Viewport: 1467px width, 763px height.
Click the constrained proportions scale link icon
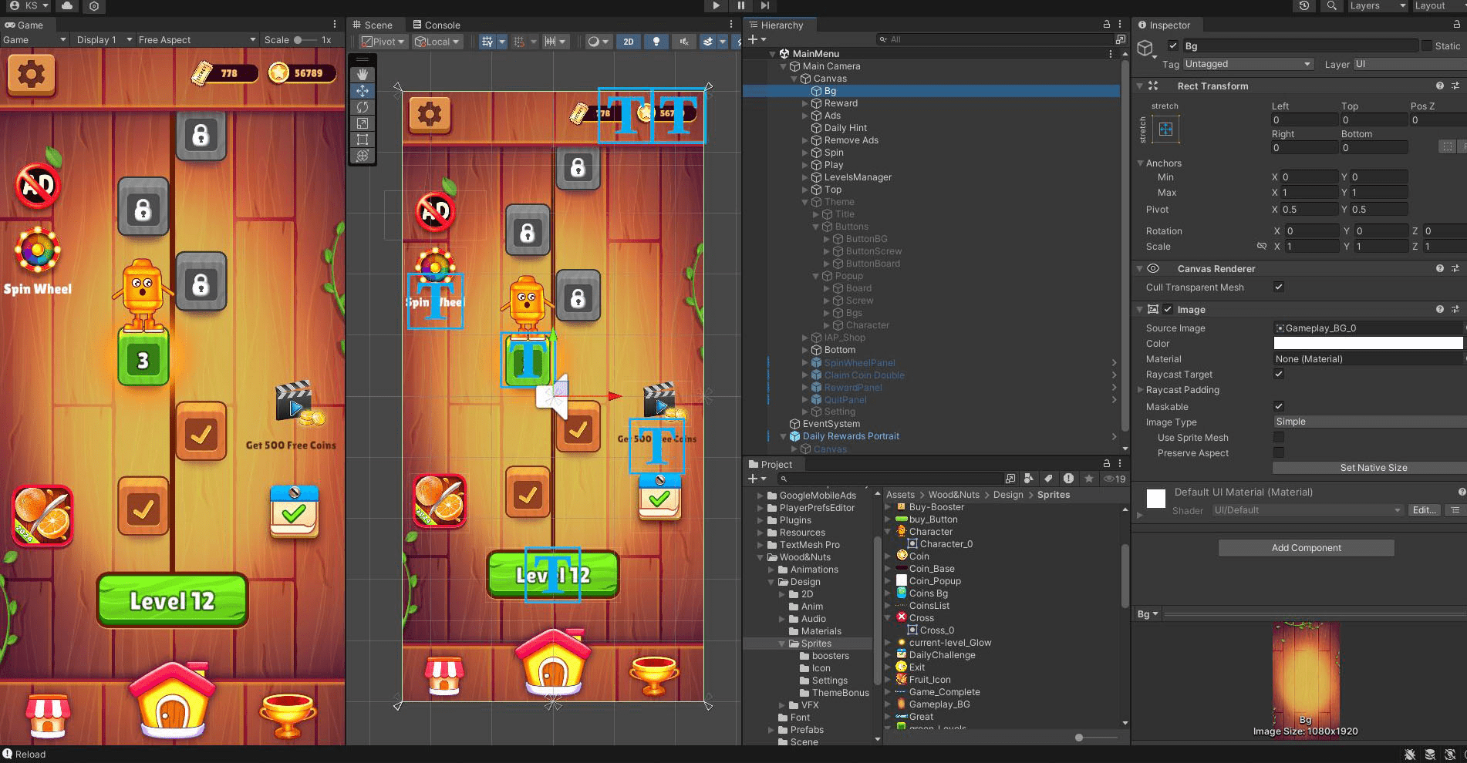[x=1262, y=247]
